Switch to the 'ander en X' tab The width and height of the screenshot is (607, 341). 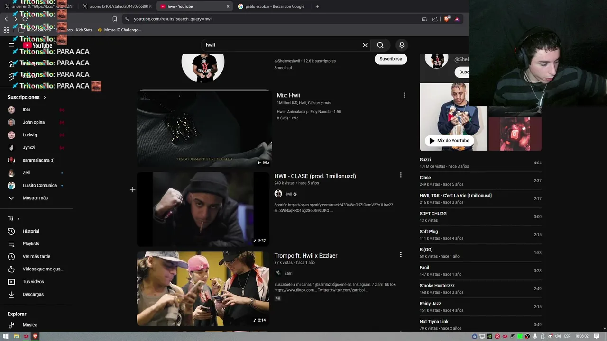click(x=39, y=6)
